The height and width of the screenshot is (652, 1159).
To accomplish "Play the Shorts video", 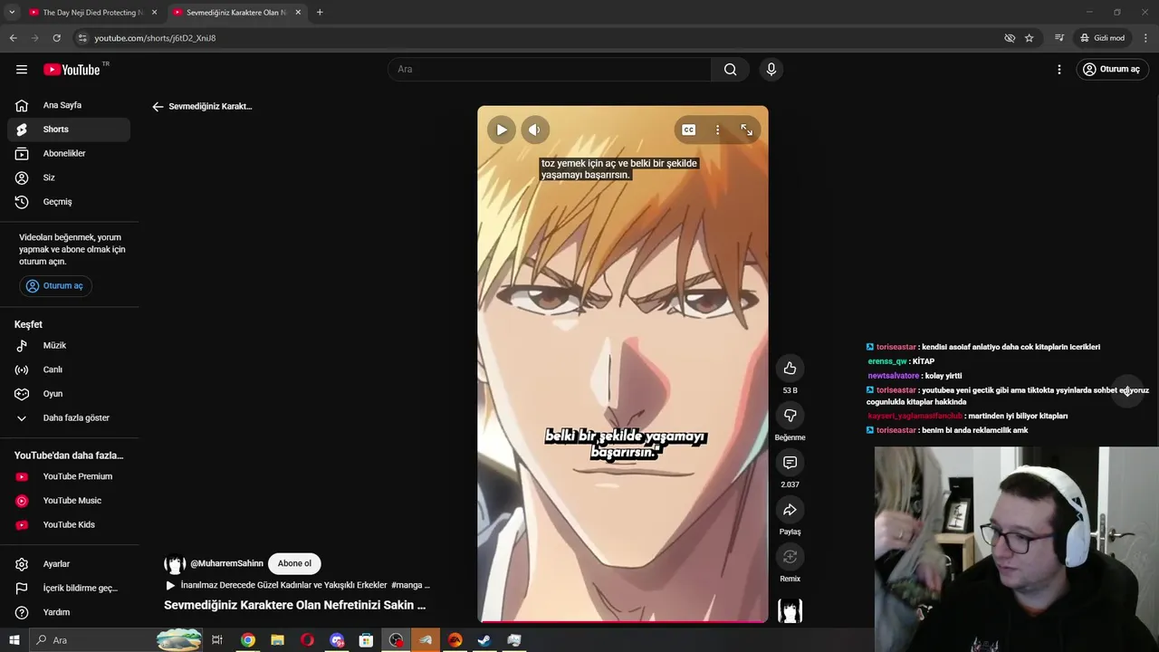I will click(x=501, y=129).
